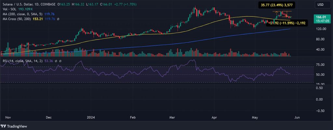Click the Dec label on time axis
Viewport: 333px width, 130px height.
click(49, 117)
